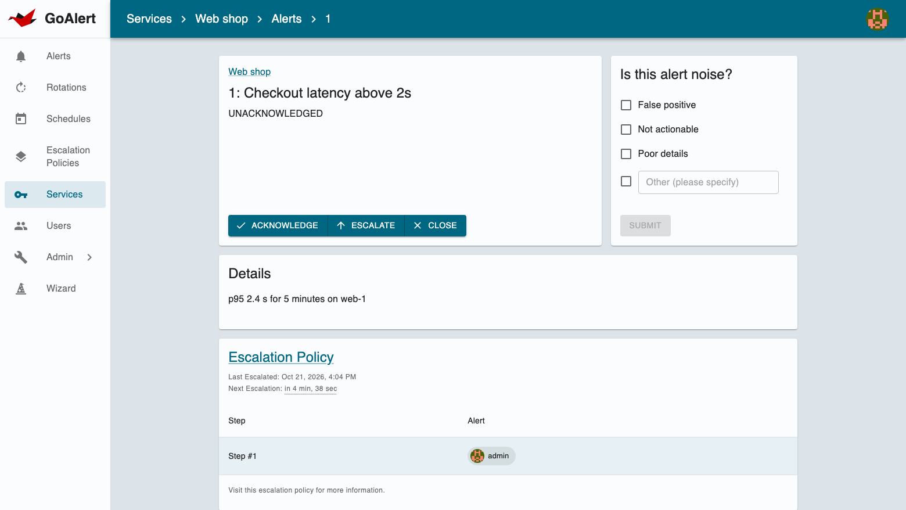Click the Submit noise reason button
Image resolution: width=906 pixels, height=510 pixels.
pos(645,226)
